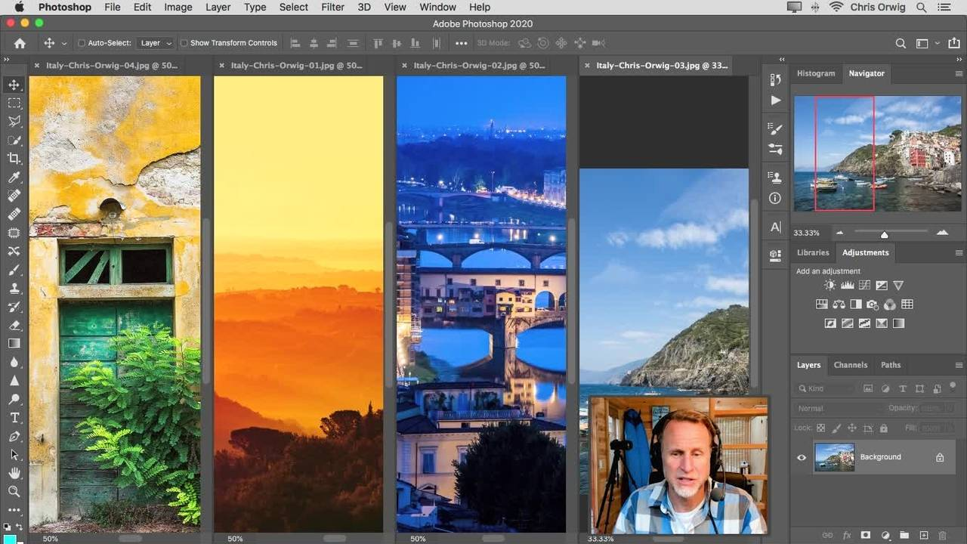Image resolution: width=967 pixels, height=544 pixels.
Task: Choose the Polygonal Lasso tool
Action: [14, 122]
